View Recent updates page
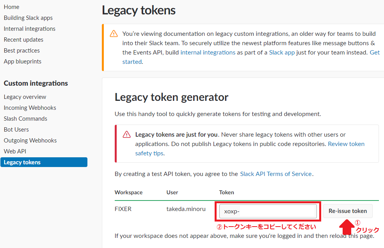 (x=23, y=40)
